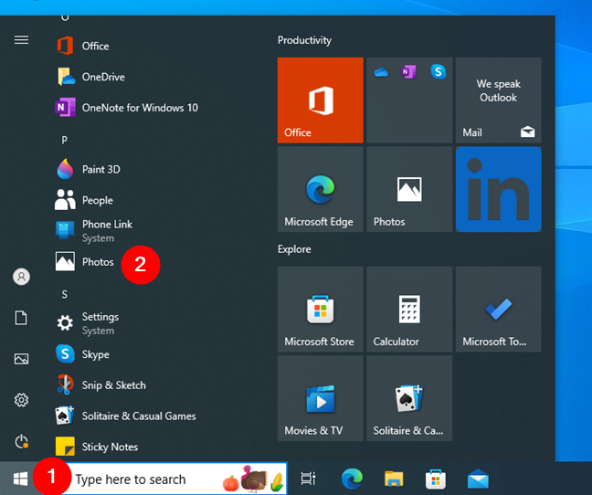
Task: Launch Edge from the taskbar
Action: 352,479
